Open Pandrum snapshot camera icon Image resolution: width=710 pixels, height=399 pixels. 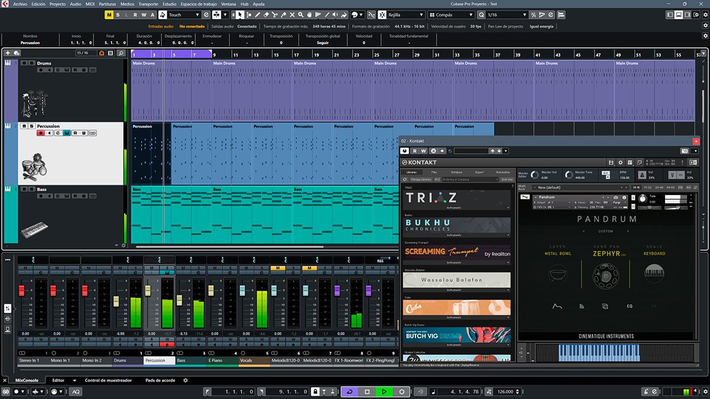(x=616, y=197)
